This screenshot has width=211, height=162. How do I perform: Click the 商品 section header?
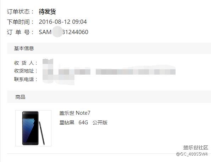(x=20, y=97)
